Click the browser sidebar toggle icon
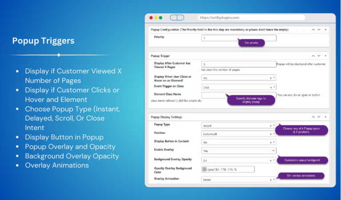The height and width of the screenshot is (200, 341). [x=177, y=18]
